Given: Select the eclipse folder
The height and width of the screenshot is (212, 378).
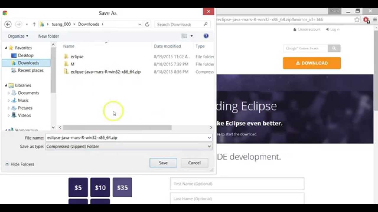Looking at the screenshot, I should click(x=77, y=57).
